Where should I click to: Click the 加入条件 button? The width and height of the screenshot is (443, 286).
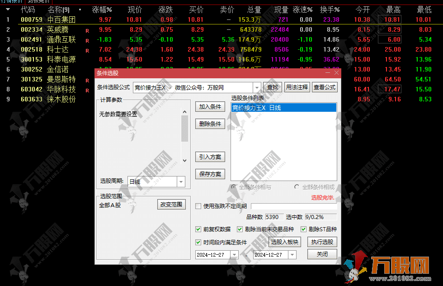point(210,107)
